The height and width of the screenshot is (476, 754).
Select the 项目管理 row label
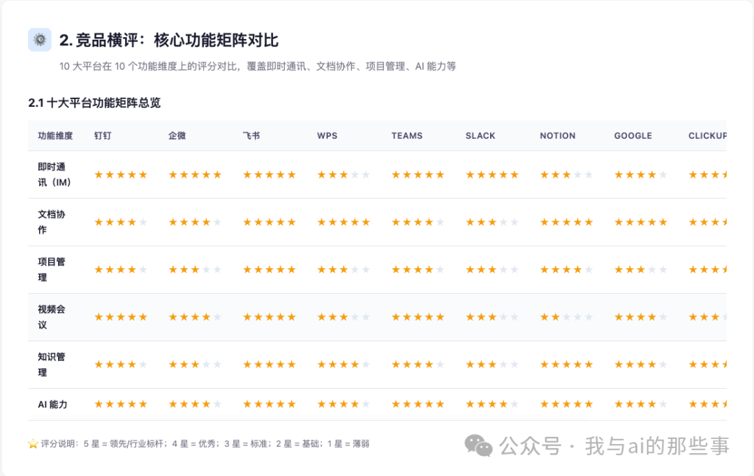52,269
